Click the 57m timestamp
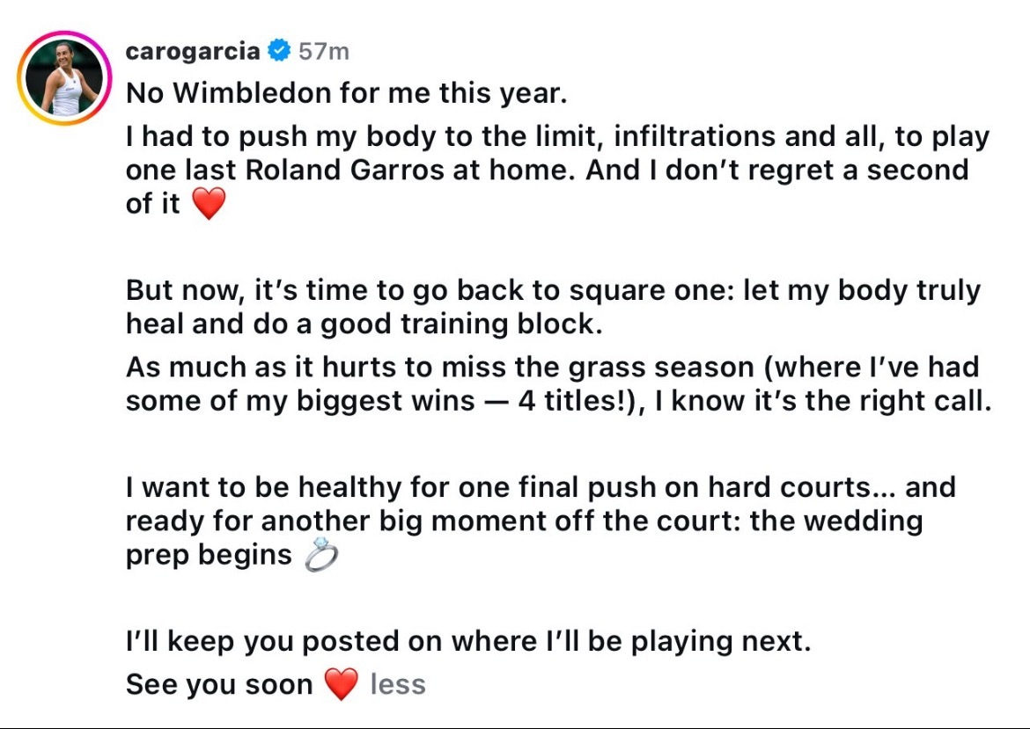 pos(323,51)
